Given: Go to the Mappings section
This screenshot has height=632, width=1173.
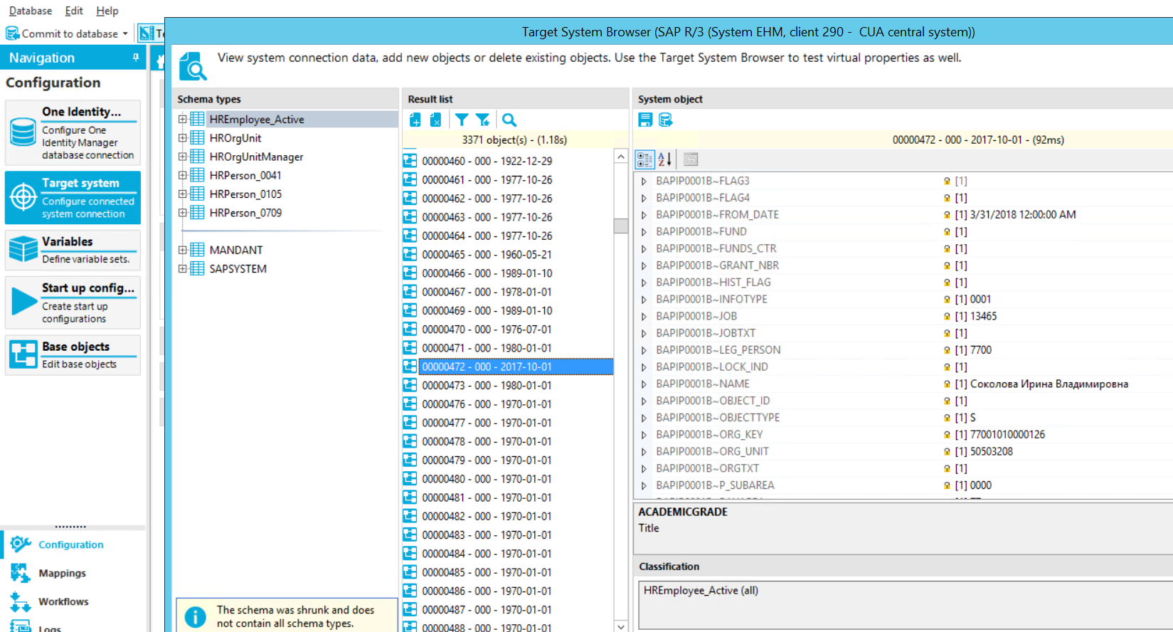Looking at the screenshot, I should coord(62,573).
